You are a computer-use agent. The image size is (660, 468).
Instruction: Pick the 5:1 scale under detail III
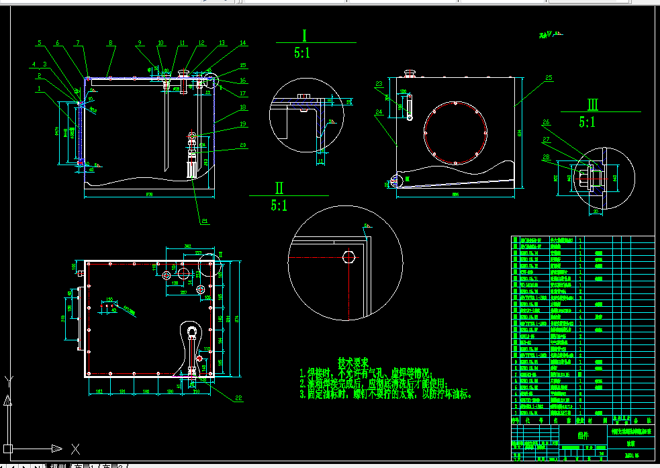(x=587, y=122)
